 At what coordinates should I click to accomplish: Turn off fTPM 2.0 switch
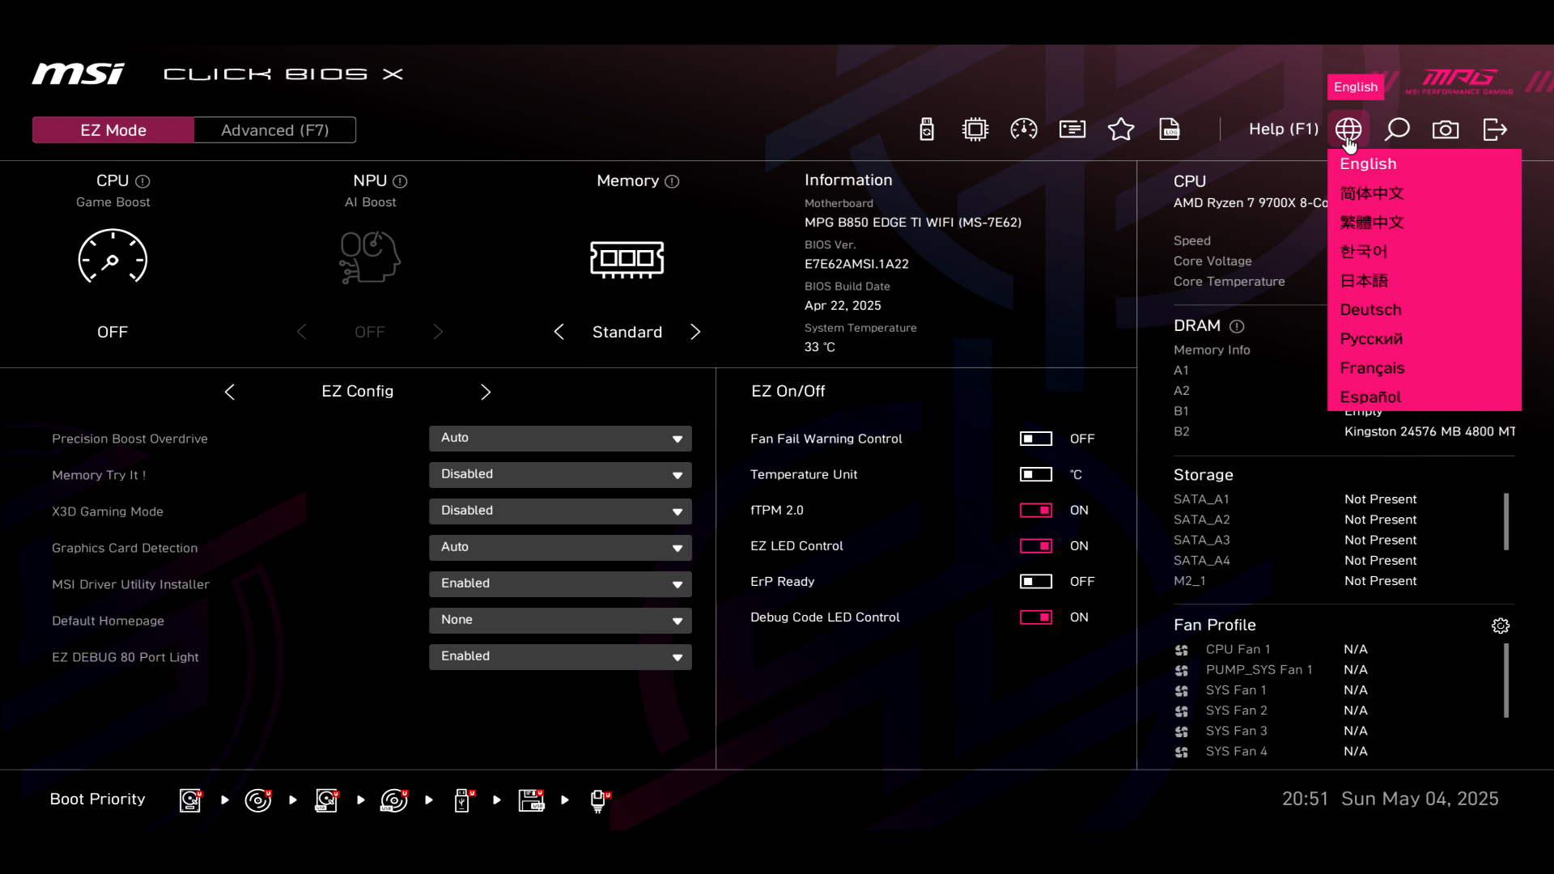tap(1035, 510)
